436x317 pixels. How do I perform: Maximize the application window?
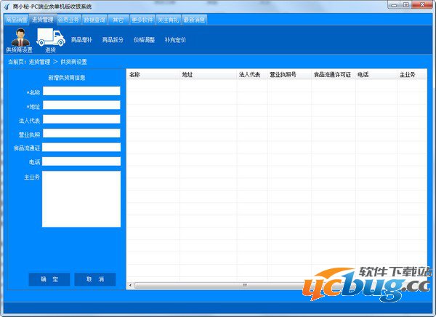(x=406, y=5)
